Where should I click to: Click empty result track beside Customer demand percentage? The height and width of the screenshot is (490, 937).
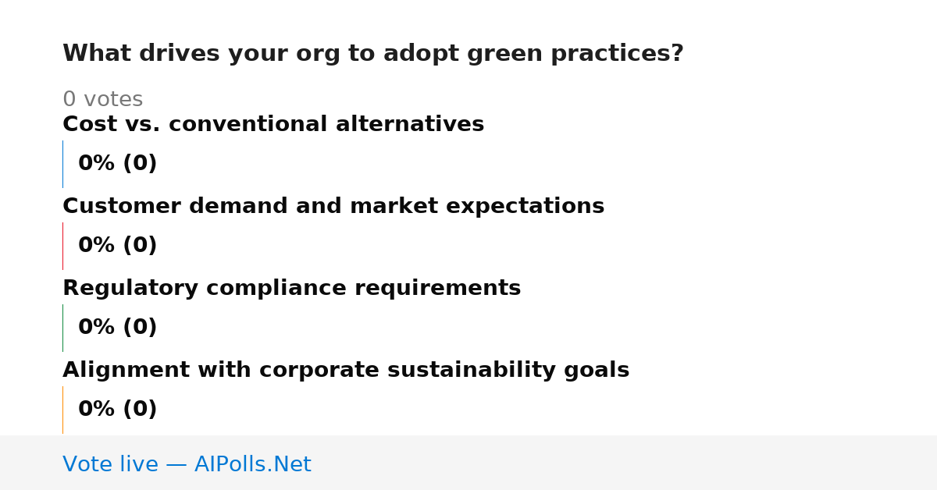515,246
